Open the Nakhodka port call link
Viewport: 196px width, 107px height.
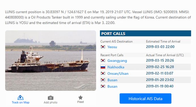point(116,67)
